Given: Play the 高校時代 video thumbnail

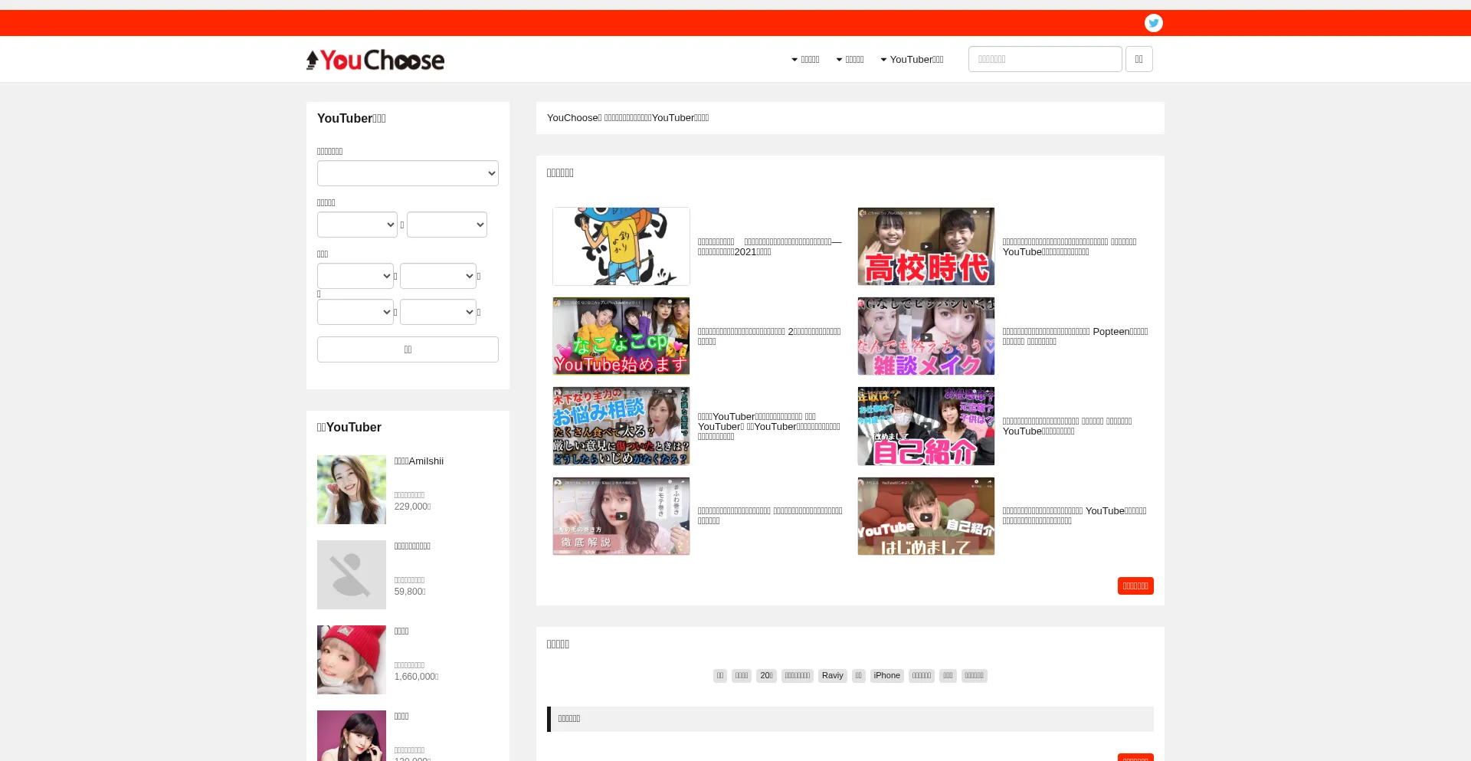Looking at the screenshot, I should point(926,246).
